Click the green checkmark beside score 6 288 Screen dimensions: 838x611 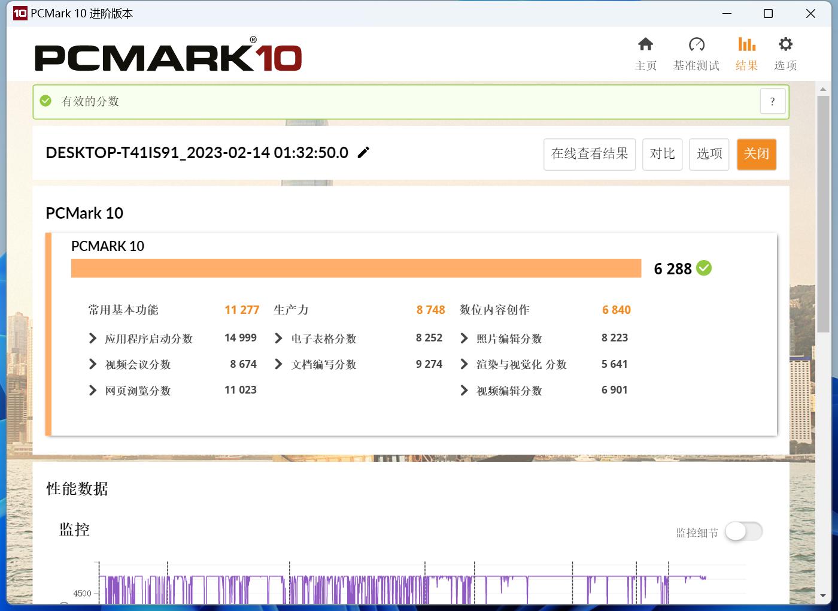tap(703, 268)
